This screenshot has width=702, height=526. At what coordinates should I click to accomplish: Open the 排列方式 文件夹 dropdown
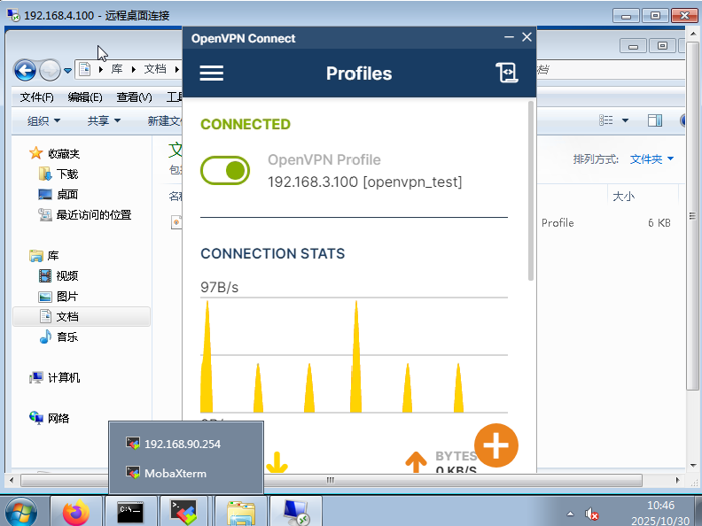[x=651, y=159]
